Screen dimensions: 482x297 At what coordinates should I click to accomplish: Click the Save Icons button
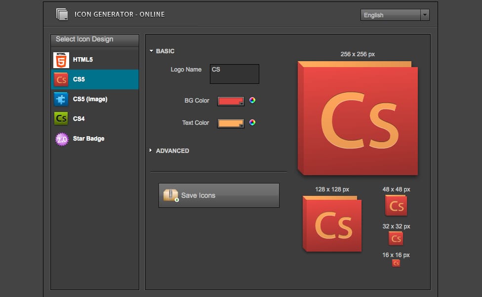pos(219,195)
